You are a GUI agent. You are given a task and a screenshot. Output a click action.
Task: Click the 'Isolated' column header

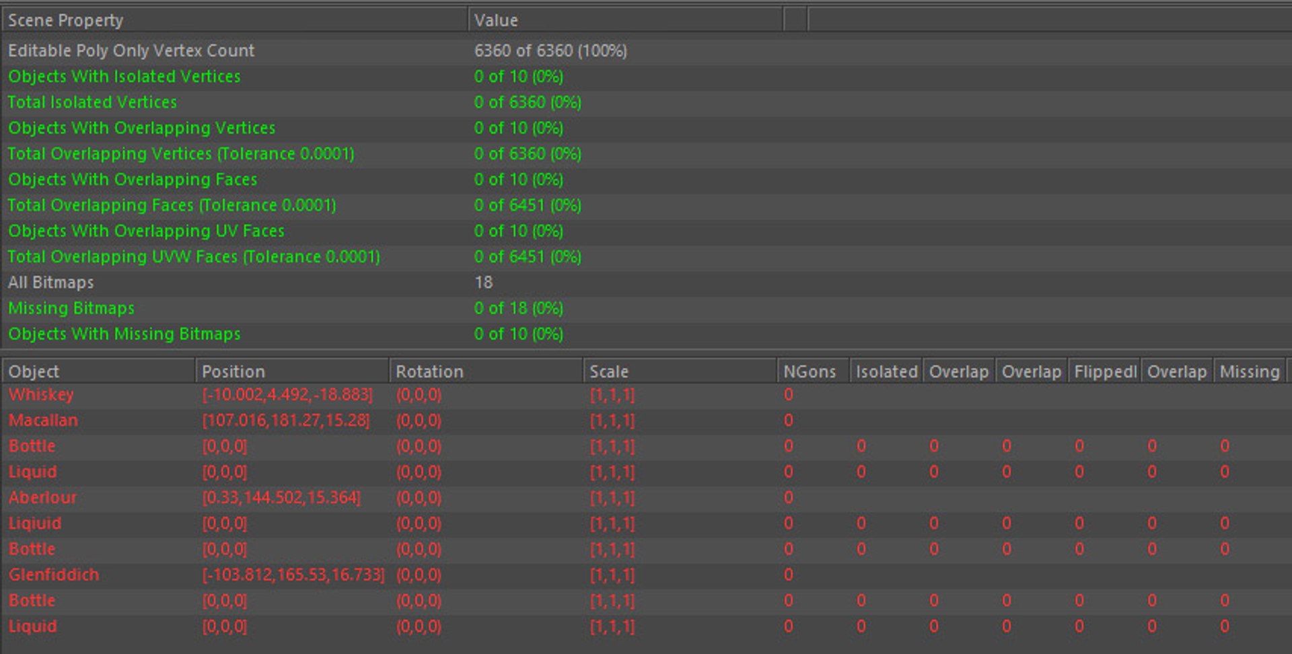click(x=886, y=371)
